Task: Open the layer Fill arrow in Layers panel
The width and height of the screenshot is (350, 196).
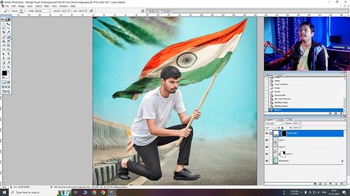Action: [x=300, y=128]
